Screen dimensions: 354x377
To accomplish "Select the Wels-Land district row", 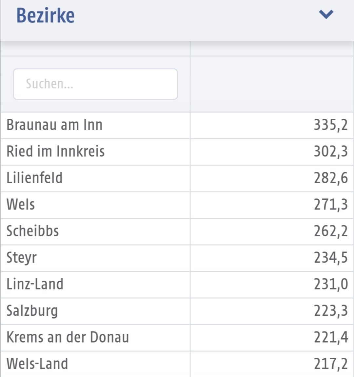I will (177, 364).
